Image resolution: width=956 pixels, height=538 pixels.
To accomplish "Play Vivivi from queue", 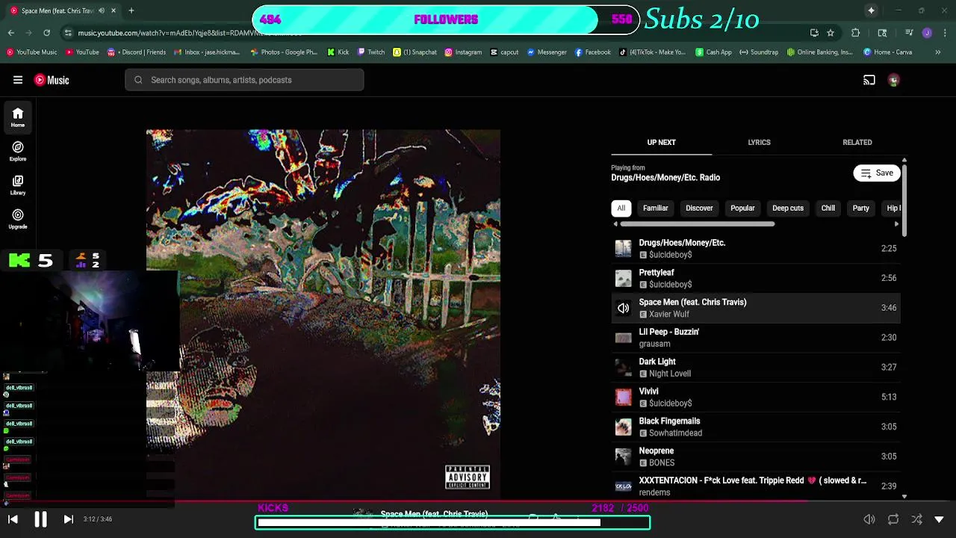I will pyautogui.click(x=756, y=397).
